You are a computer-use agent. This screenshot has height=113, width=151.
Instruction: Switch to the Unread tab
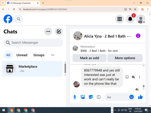click(22, 55)
